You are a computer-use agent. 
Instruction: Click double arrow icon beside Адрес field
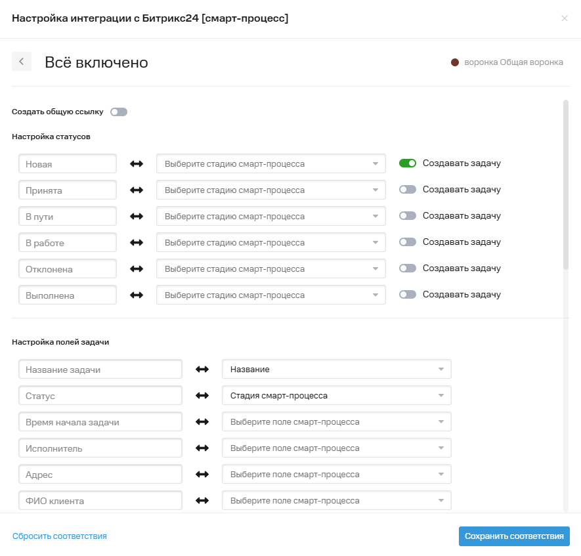(x=202, y=475)
